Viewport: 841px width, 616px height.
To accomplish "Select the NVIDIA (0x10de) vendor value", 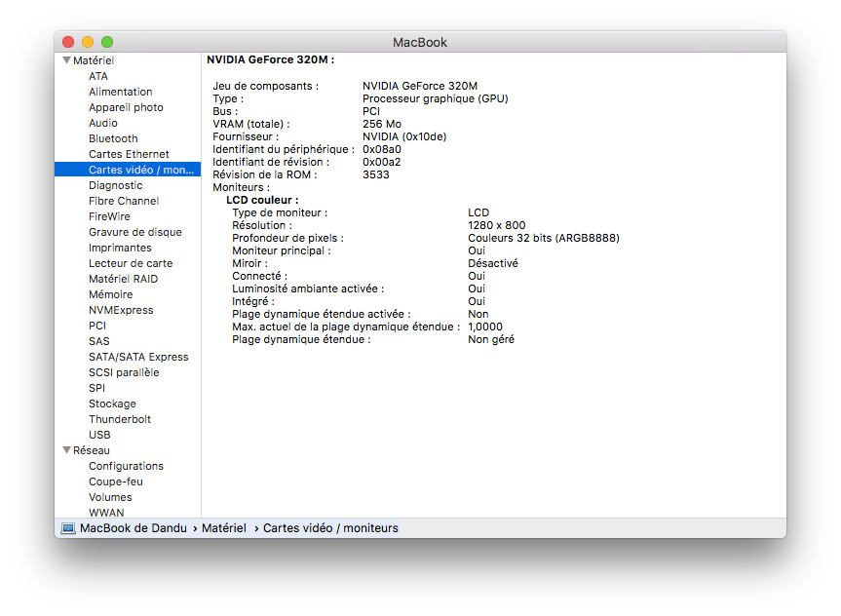I will click(x=404, y=136).
